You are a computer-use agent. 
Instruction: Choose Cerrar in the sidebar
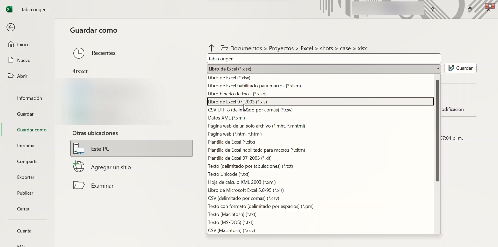23,209
